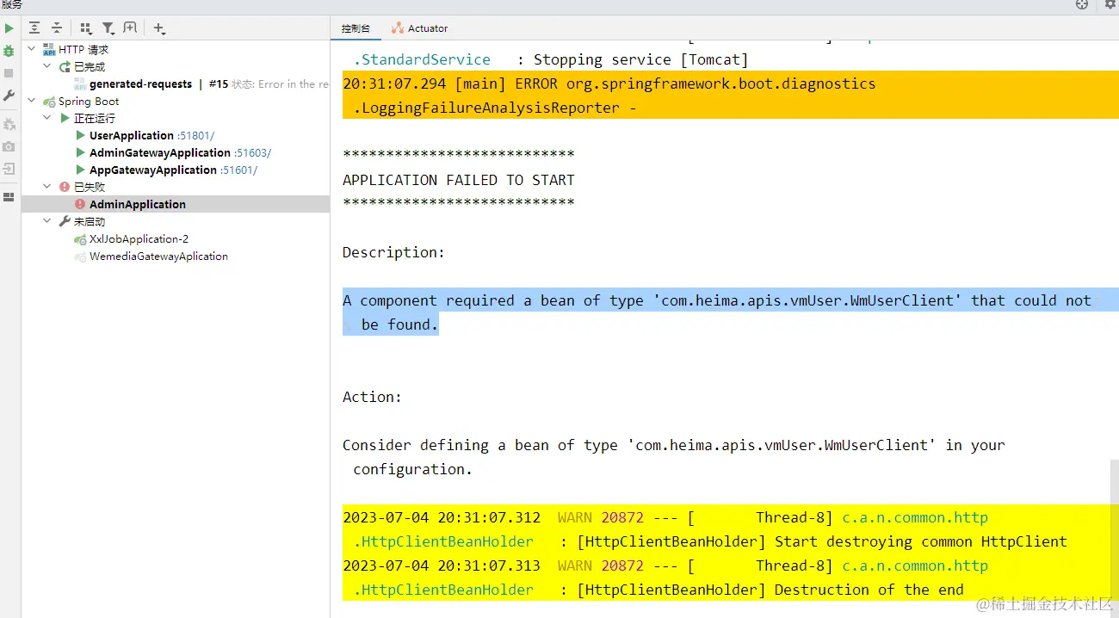Click the camera thread dump icon
Viewport: 1119px width, 618px height.
(x=9, y=146)
